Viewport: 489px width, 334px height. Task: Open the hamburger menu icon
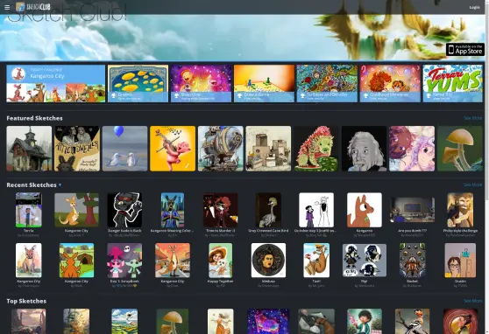[x=7, y=7]
